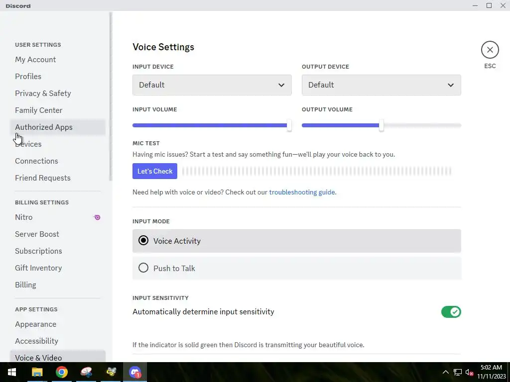510x382 pixels.
Task: Open File Explorer from the taskbar
Action: tap(37, 372)
